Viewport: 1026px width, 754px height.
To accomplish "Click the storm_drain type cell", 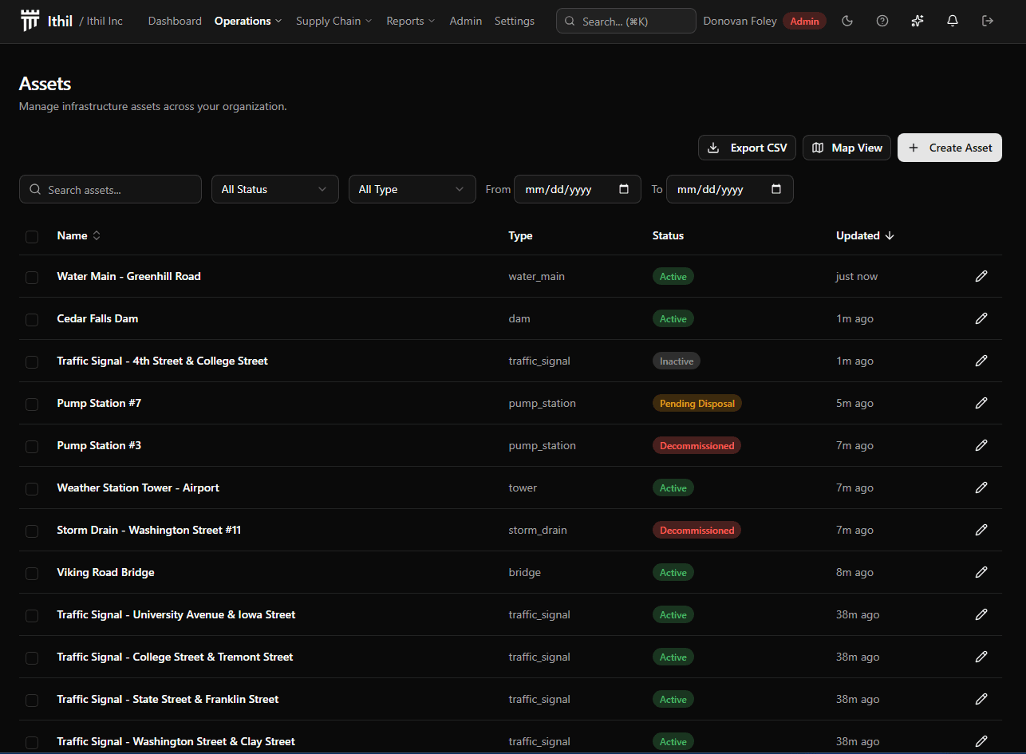I will [x=538, y=530].
